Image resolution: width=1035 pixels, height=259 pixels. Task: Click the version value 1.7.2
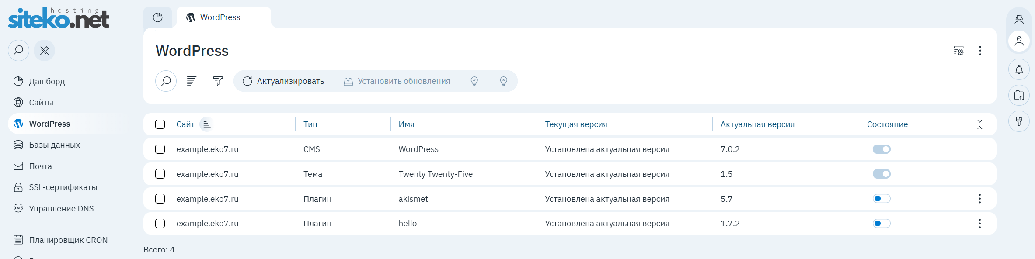[x=730, y=223]
